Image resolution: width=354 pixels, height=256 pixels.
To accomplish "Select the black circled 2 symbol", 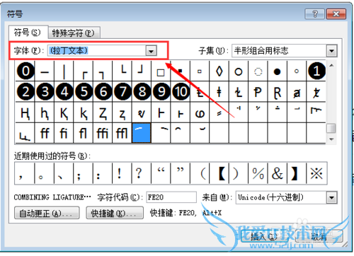I will click(x=25, y=92).
